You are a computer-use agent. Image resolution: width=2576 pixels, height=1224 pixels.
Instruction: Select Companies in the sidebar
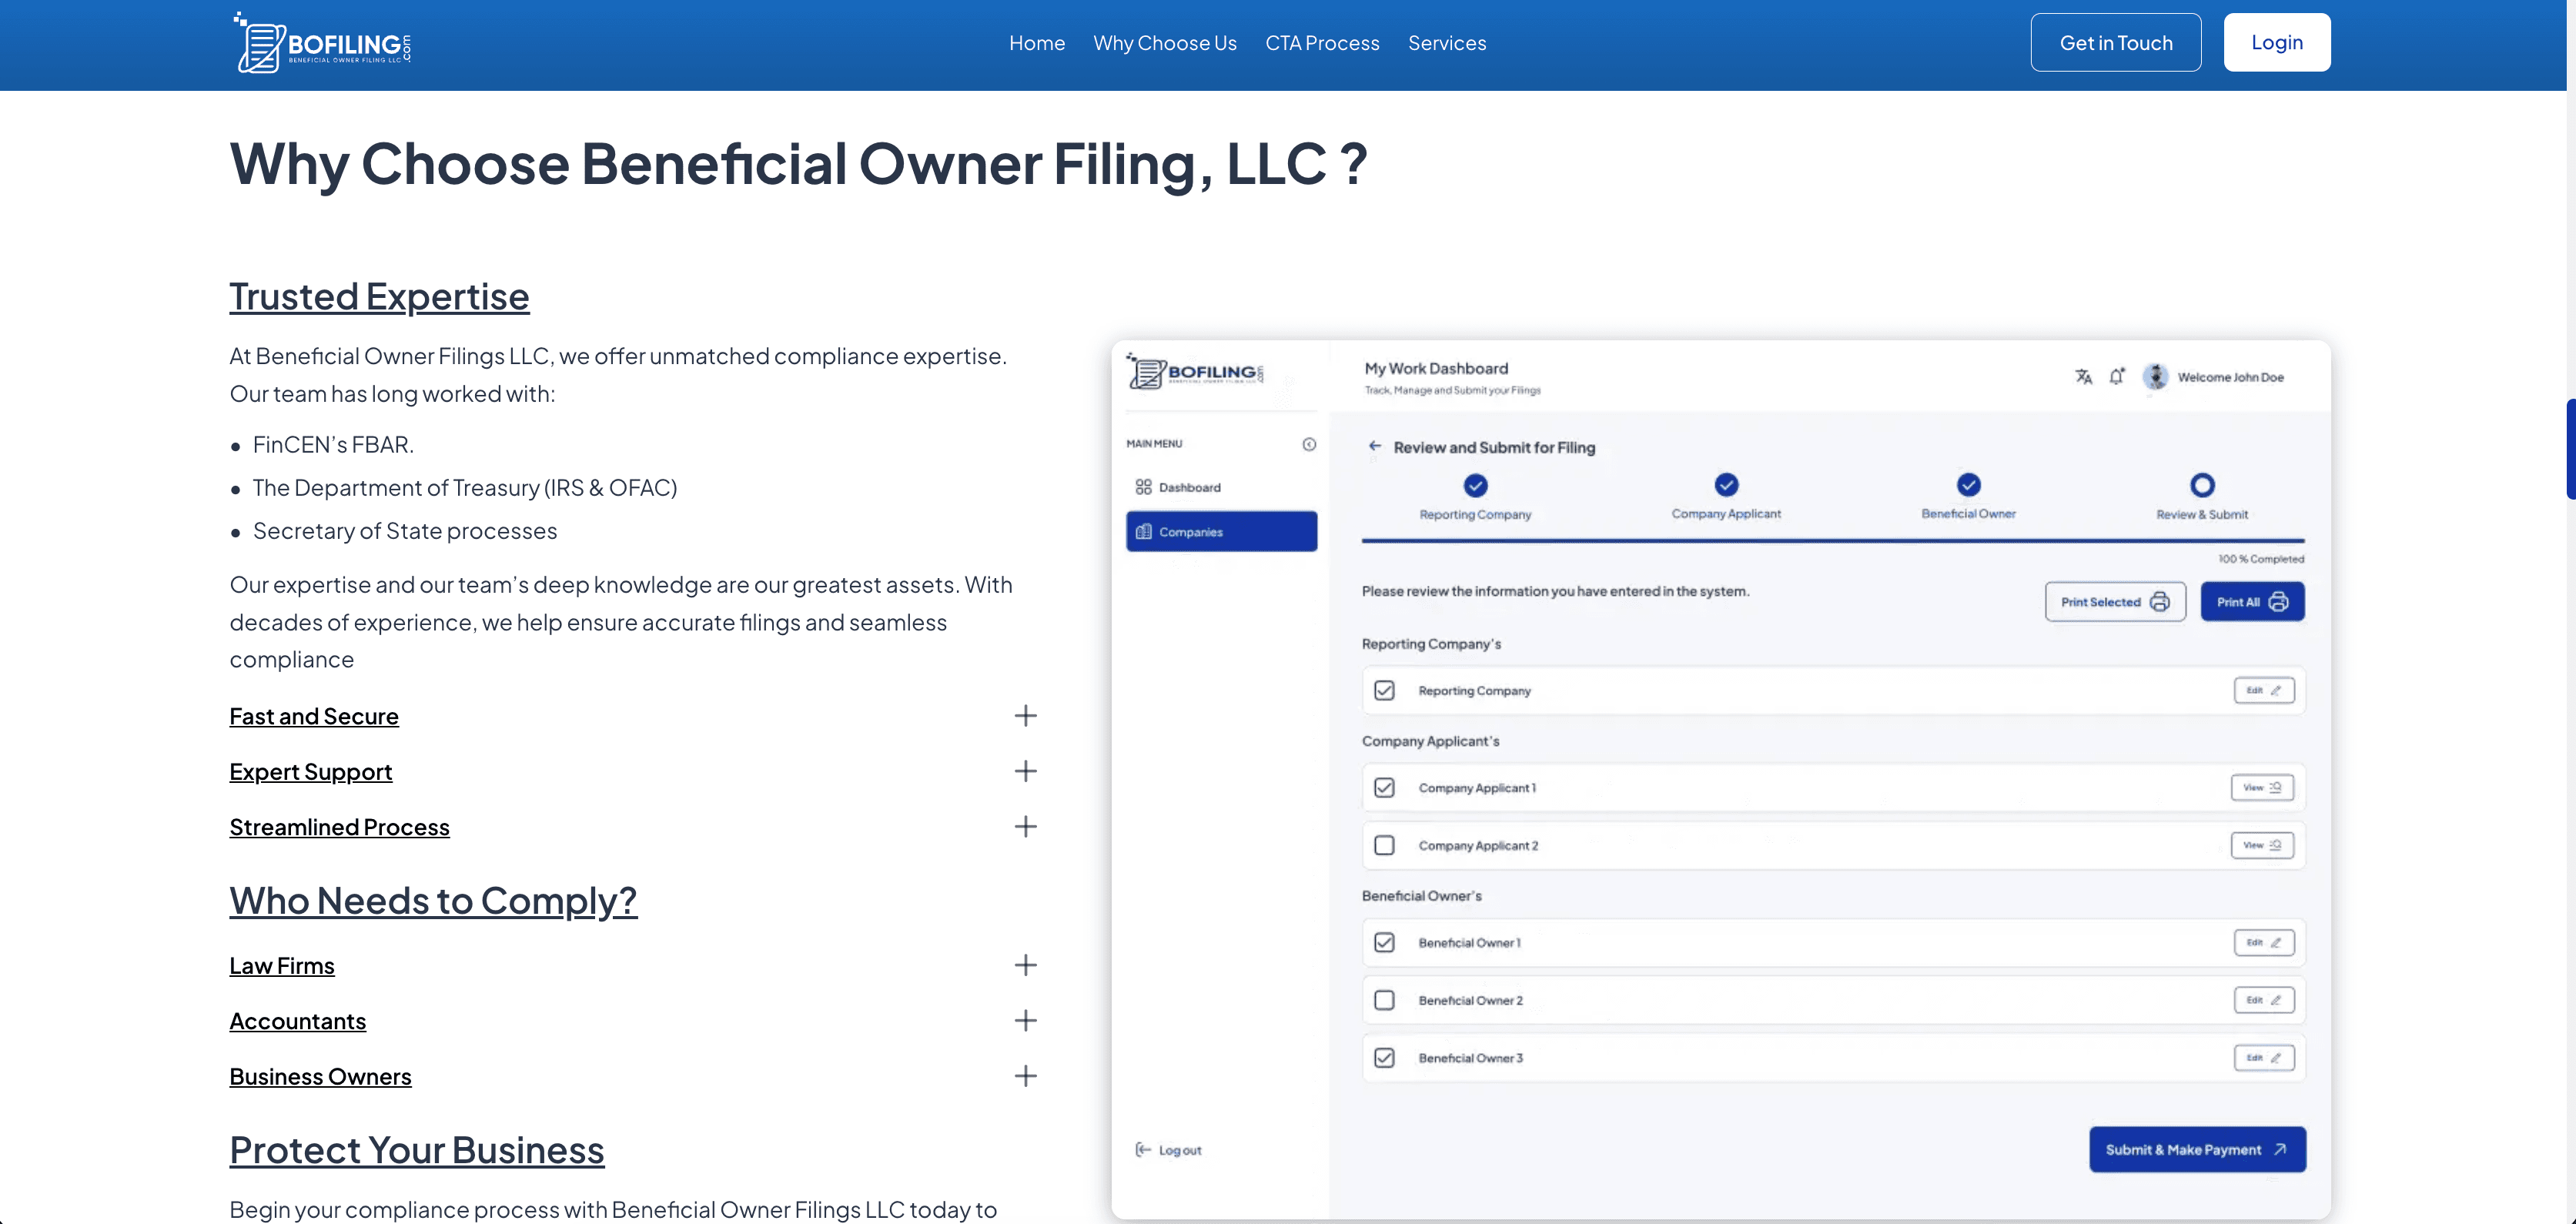(1221, 531)
